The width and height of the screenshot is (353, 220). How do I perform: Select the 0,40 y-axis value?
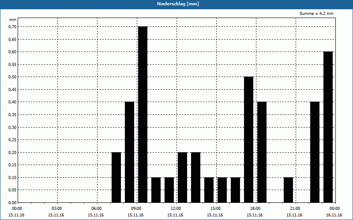click(13, 102)
